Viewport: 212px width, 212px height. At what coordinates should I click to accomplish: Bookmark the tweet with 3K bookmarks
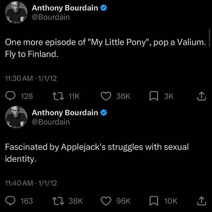point(154,96)
